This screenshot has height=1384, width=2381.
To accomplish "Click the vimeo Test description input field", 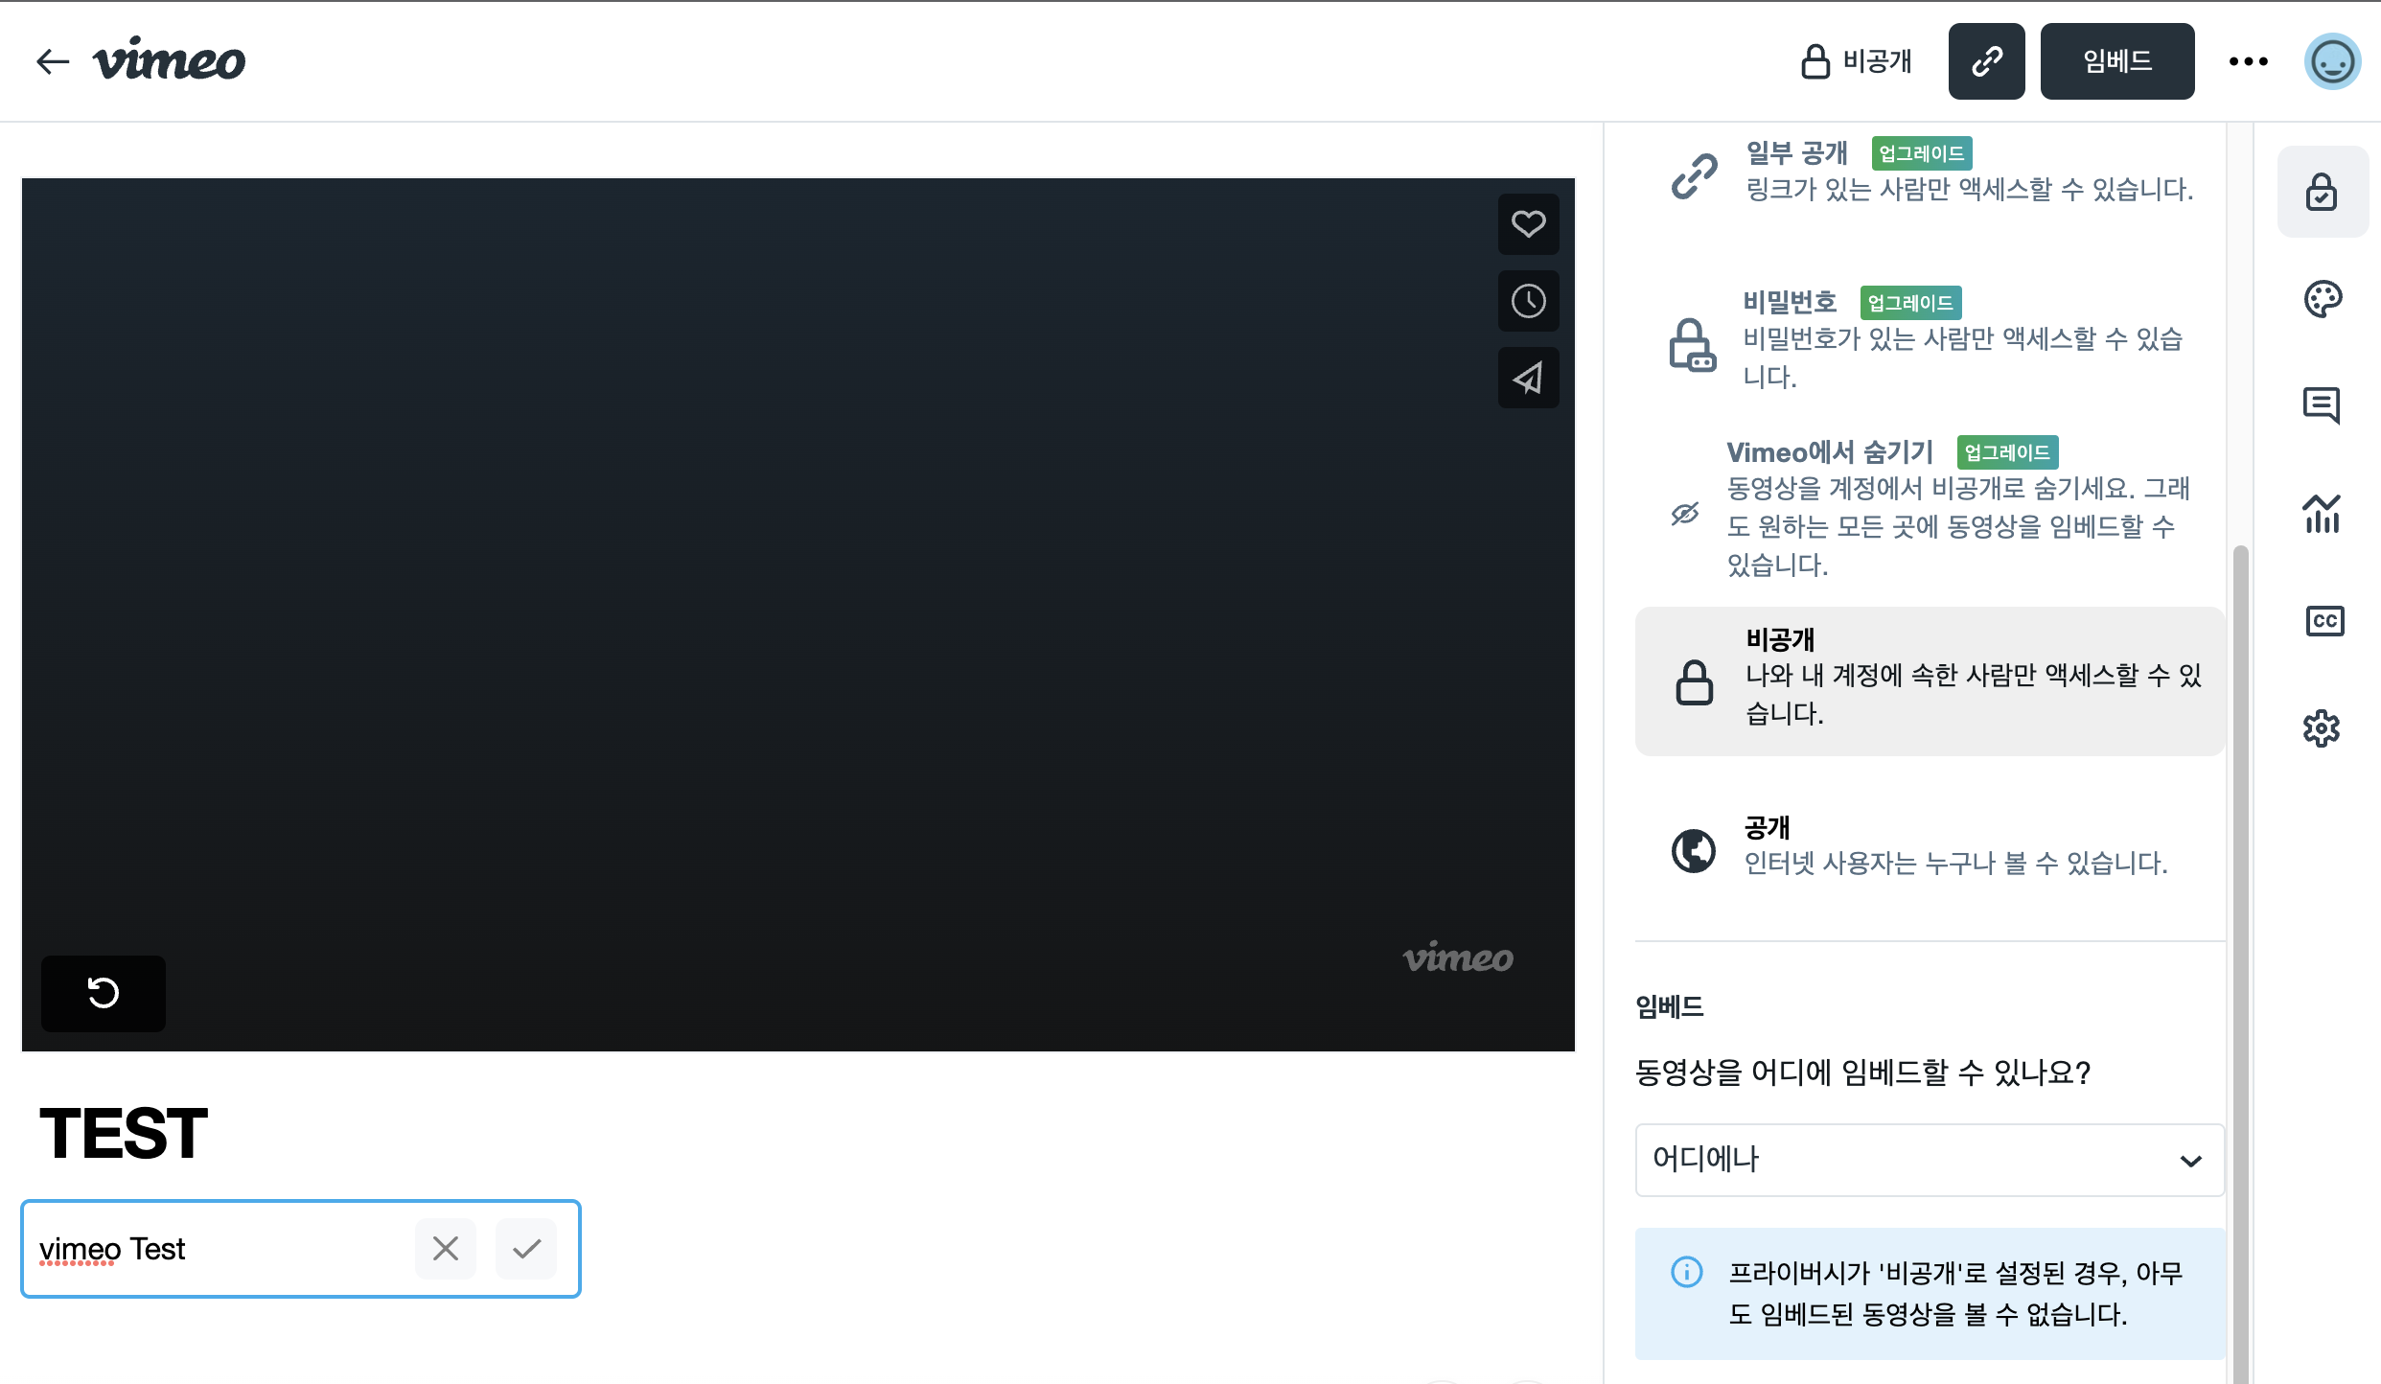I will coord(220,1249).
